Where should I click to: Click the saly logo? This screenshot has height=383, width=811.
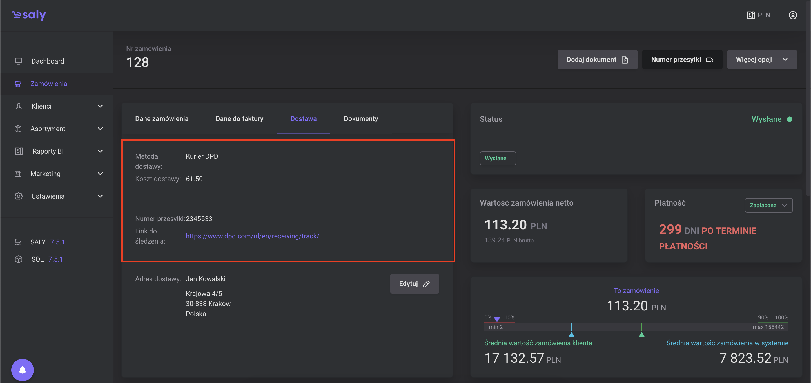(29, 15)
